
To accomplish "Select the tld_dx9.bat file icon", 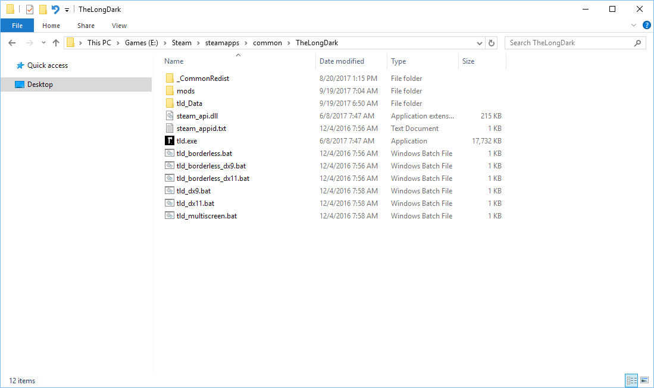I will tap(170, 190).
